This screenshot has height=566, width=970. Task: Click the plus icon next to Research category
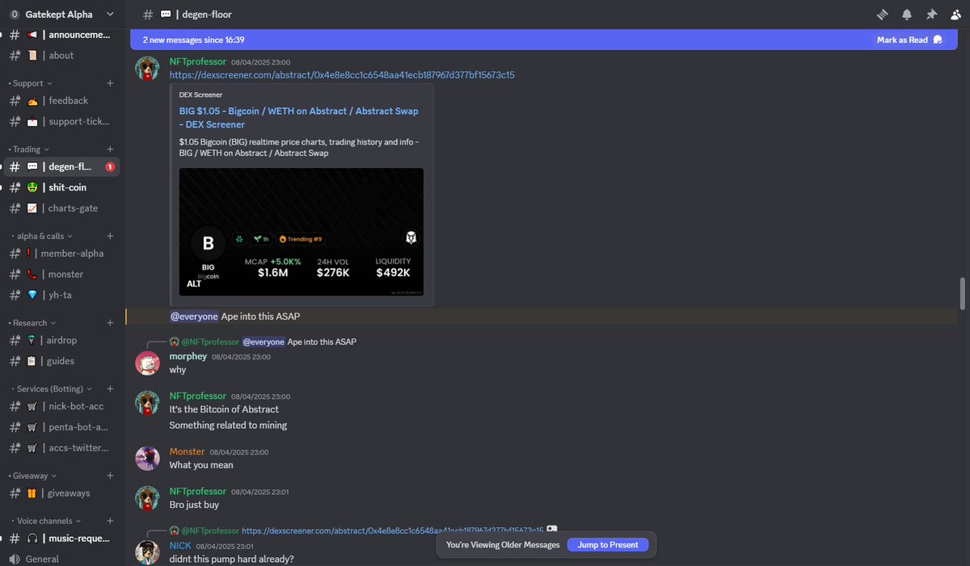tap(110, 323)
